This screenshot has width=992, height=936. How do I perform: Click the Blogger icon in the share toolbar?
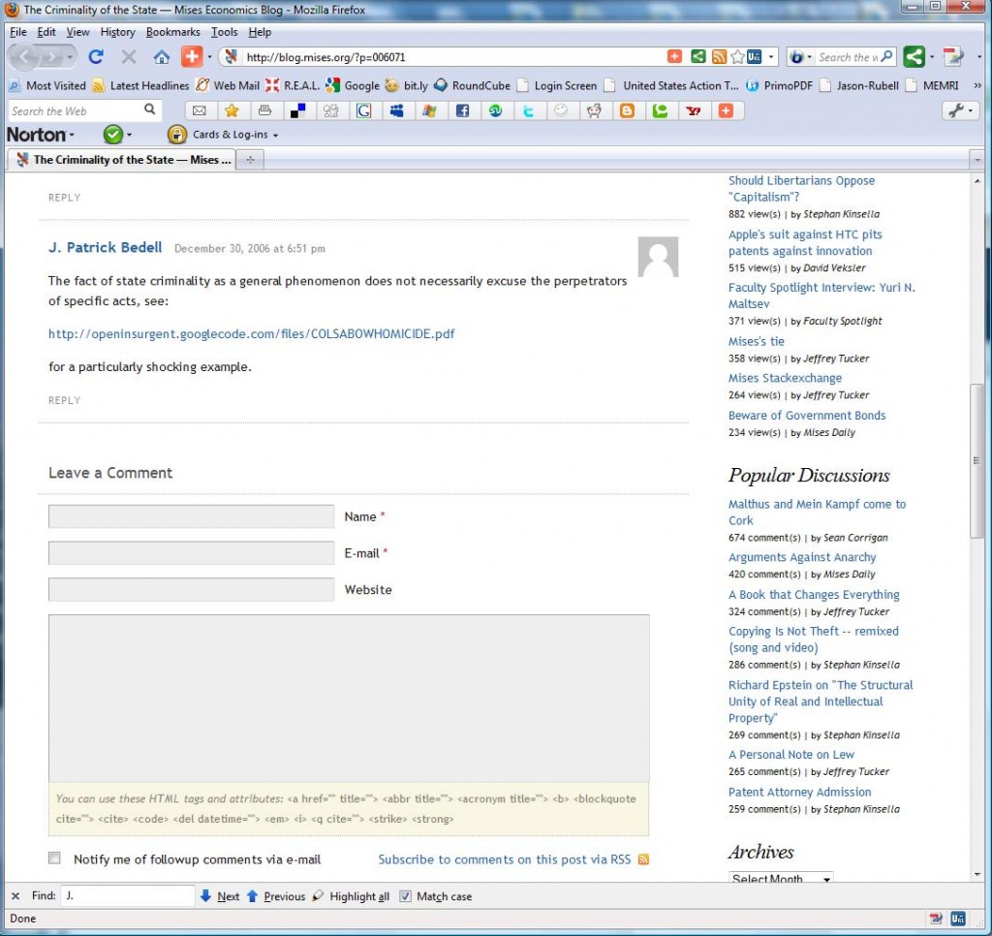[x=627, y=110]
